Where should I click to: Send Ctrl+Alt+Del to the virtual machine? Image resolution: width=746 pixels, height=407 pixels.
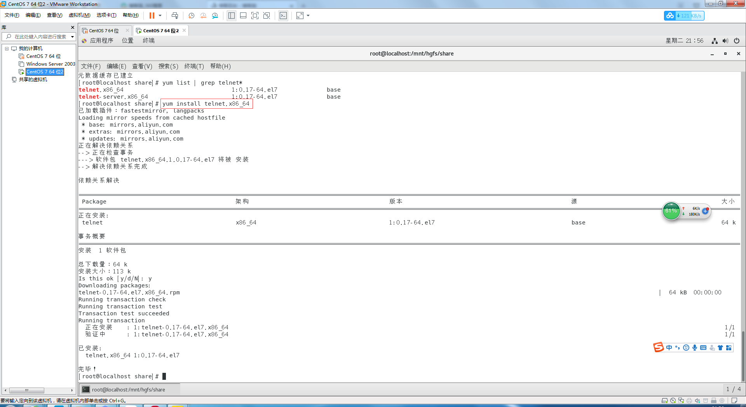click(175, 16)
